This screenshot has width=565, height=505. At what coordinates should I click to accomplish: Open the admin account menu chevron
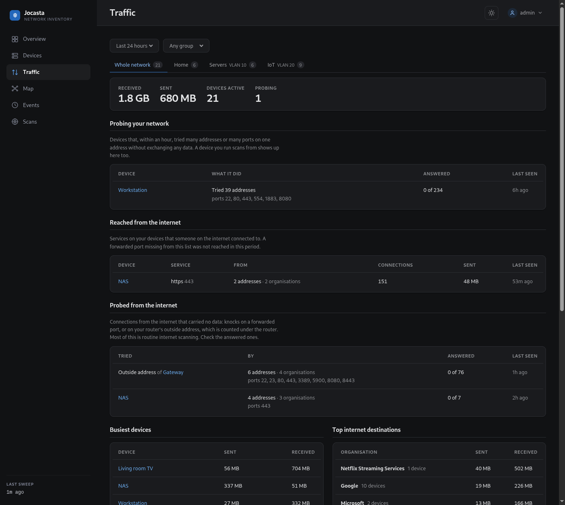tap(540, 13)
